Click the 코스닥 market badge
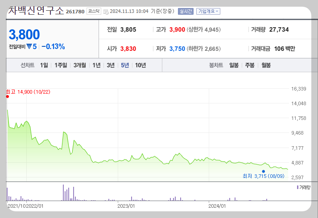This screenshot has height=218, width=318. tap(94, 11)
